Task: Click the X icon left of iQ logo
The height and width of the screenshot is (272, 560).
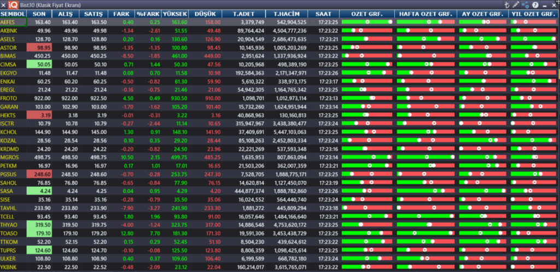Action: (x=4, y=5)
